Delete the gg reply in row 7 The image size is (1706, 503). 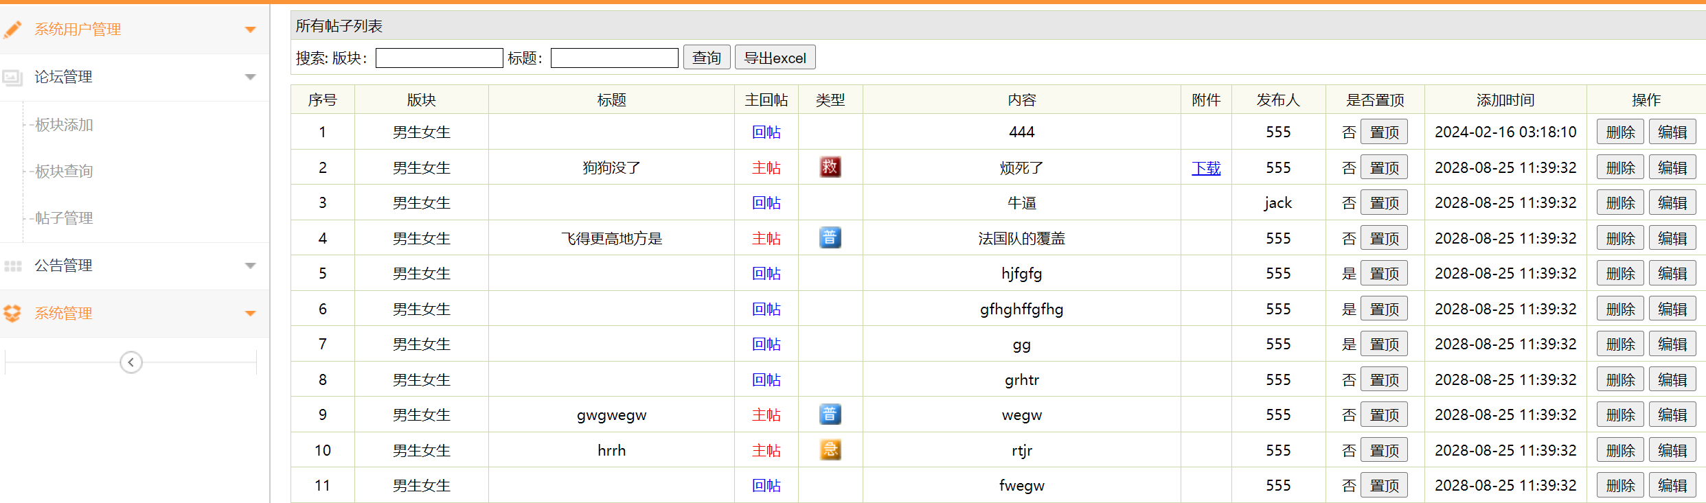click(1620, 344)
